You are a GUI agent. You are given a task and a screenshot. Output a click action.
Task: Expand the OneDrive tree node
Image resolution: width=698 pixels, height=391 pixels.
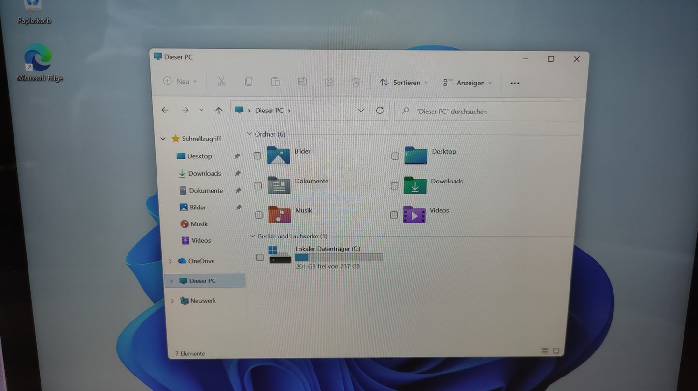[170, 261]
